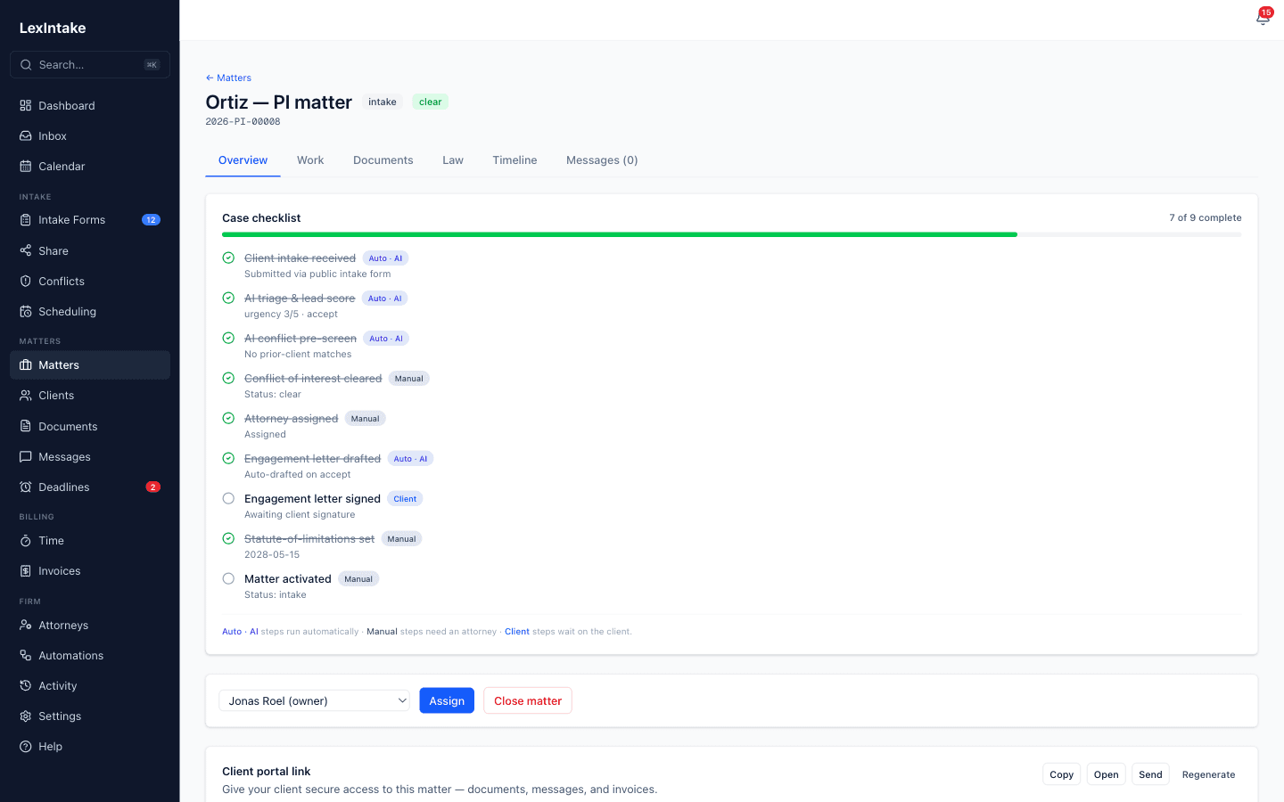Click the green checklist progress bar
The height and width of the screenshot is (802, 1284).
(620, 234)
